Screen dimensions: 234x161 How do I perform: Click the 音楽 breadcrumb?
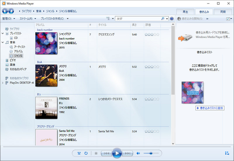click(39, 11)
